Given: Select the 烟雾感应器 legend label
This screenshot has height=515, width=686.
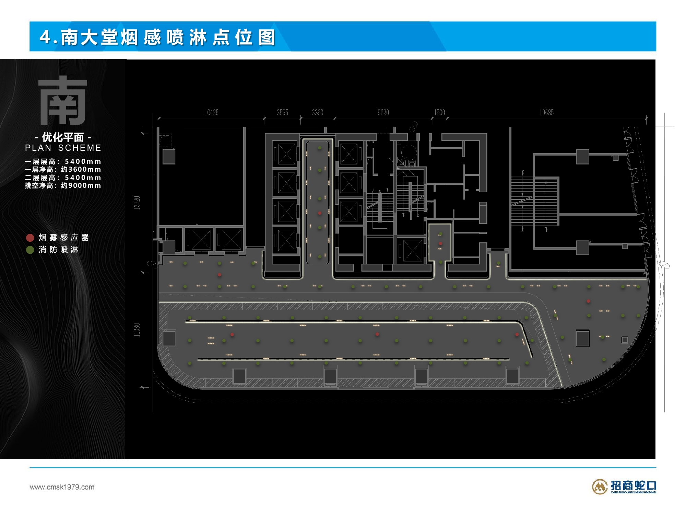Looking at the screenshot, I should click(x=64, y=238).
